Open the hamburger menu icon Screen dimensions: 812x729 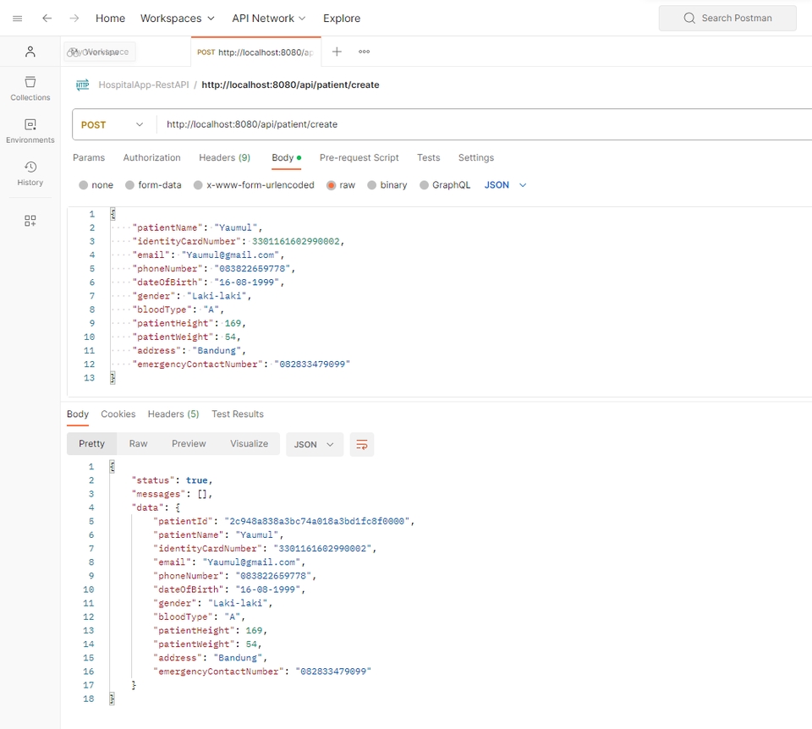pyautogui.click(x=17, y=19)
